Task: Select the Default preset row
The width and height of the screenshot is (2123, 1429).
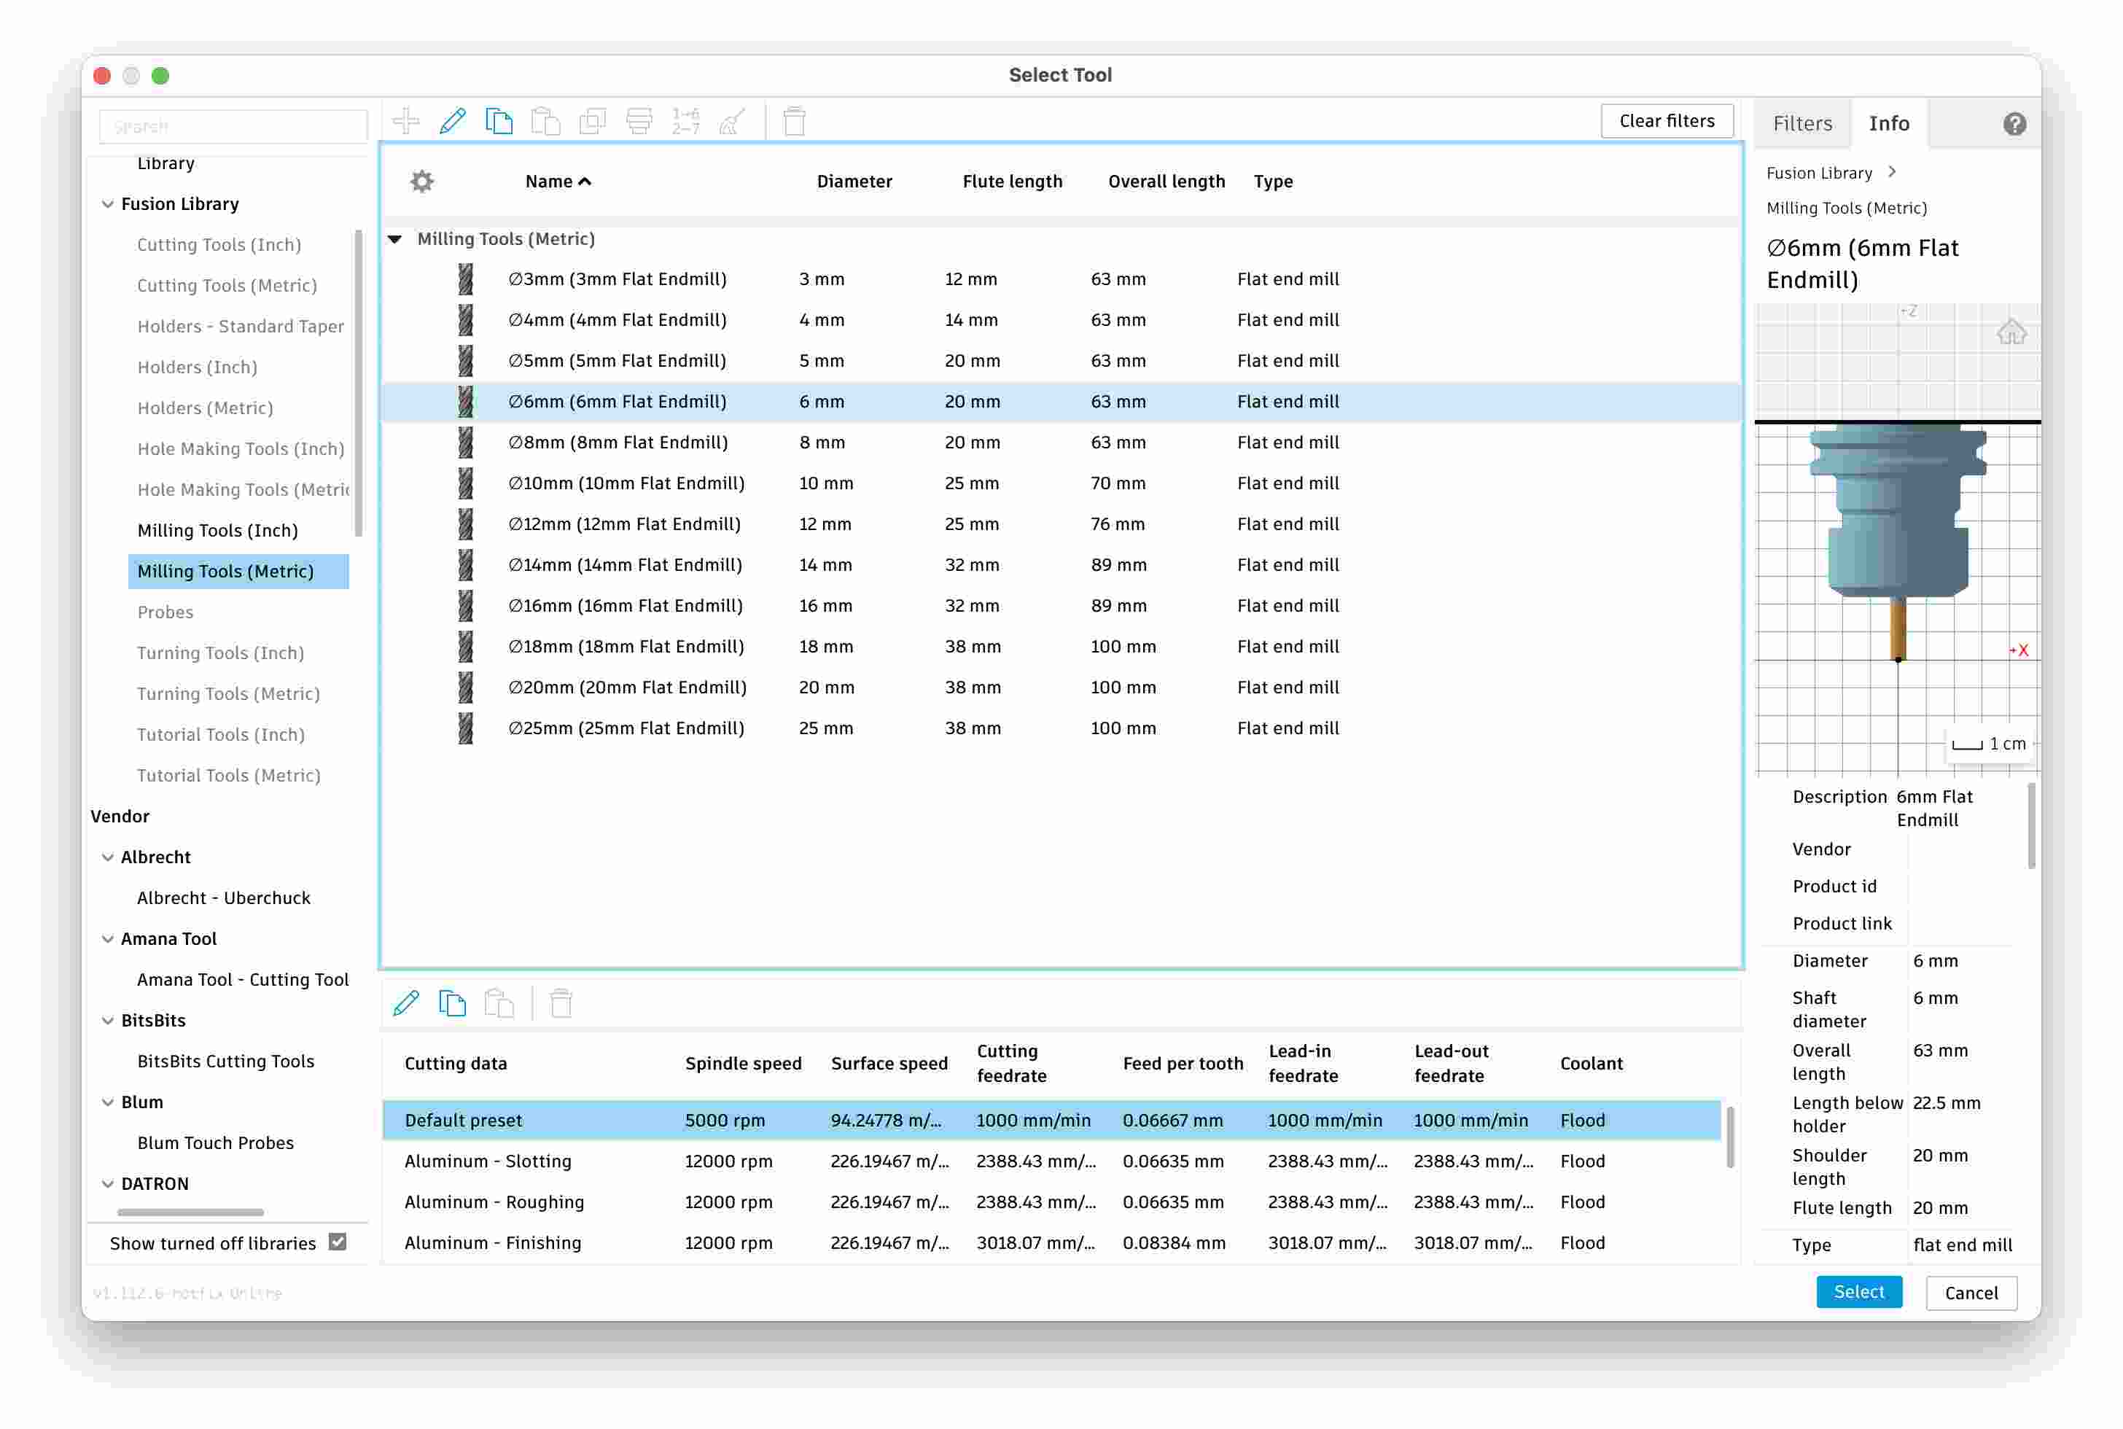Action: [1051, 1120]
